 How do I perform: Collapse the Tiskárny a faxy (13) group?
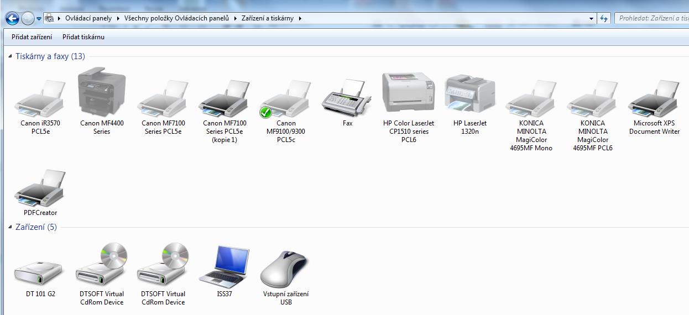(x=11, y=56)
